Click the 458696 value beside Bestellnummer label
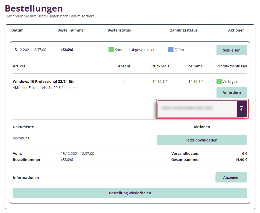The width and height of the screenshot is (260, 213). coord(67,160)
